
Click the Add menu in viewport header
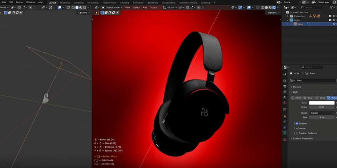click(144, 7)
